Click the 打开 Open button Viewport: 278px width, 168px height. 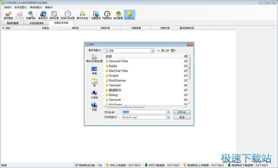pyautogui.click(x=182, y=112)
